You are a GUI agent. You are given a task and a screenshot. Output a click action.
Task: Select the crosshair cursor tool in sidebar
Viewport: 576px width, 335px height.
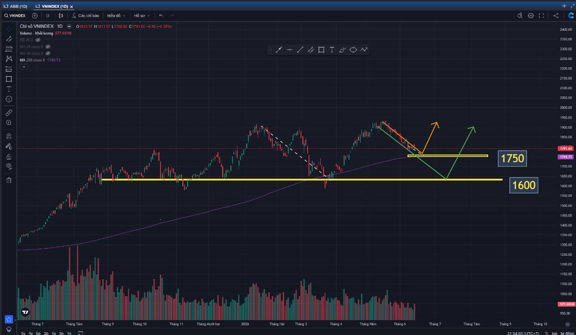[x=9, y=28]
